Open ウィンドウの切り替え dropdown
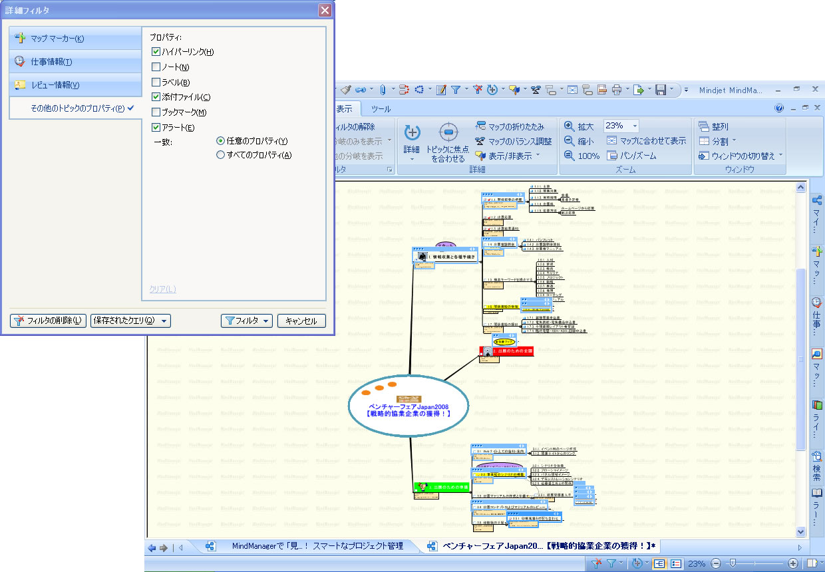Screen dimensions: 825x572 pyautogui.click(x=741, y=156)
